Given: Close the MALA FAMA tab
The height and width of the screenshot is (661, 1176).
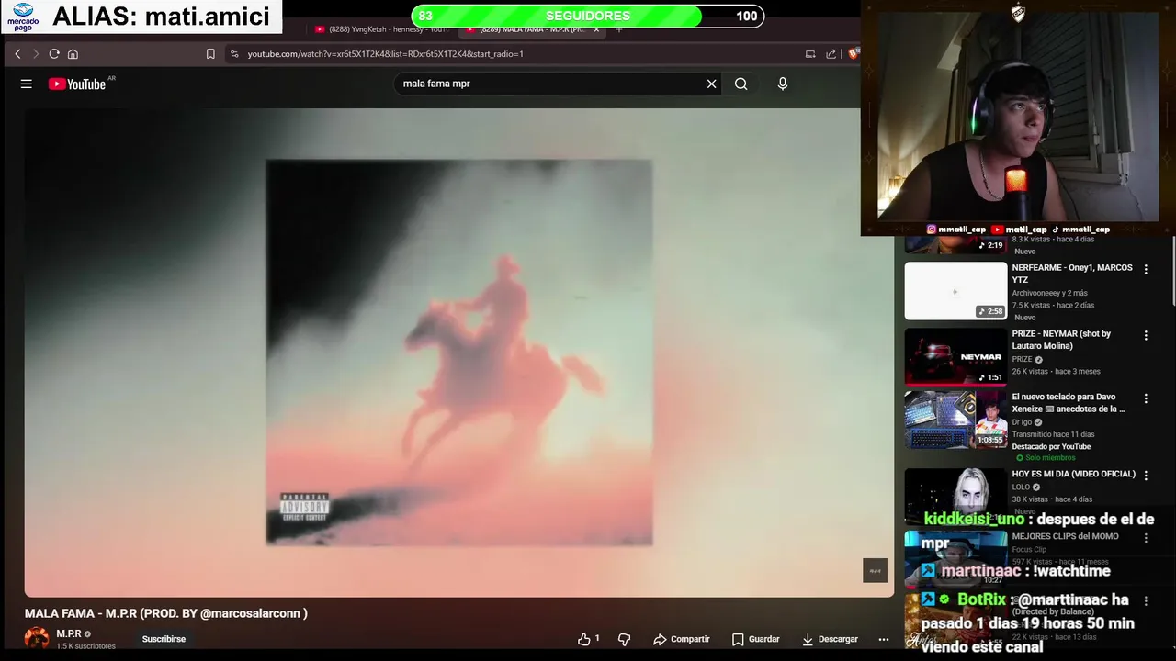Looking at the screenshot, I should click(x=596, y=29).
